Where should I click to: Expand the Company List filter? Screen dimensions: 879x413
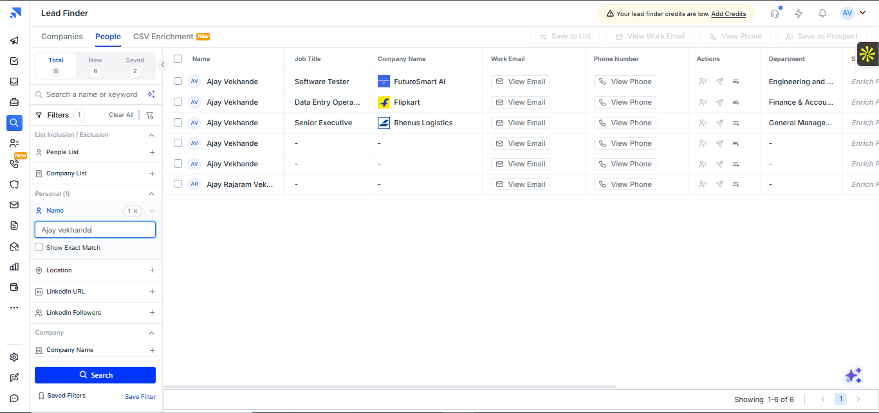pyautogui.click(x=152, y=173)
